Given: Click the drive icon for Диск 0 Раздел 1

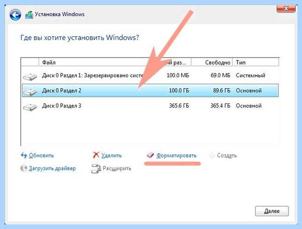Looking at the screenshot, I should pyautogui.click(x=30, y=77).
